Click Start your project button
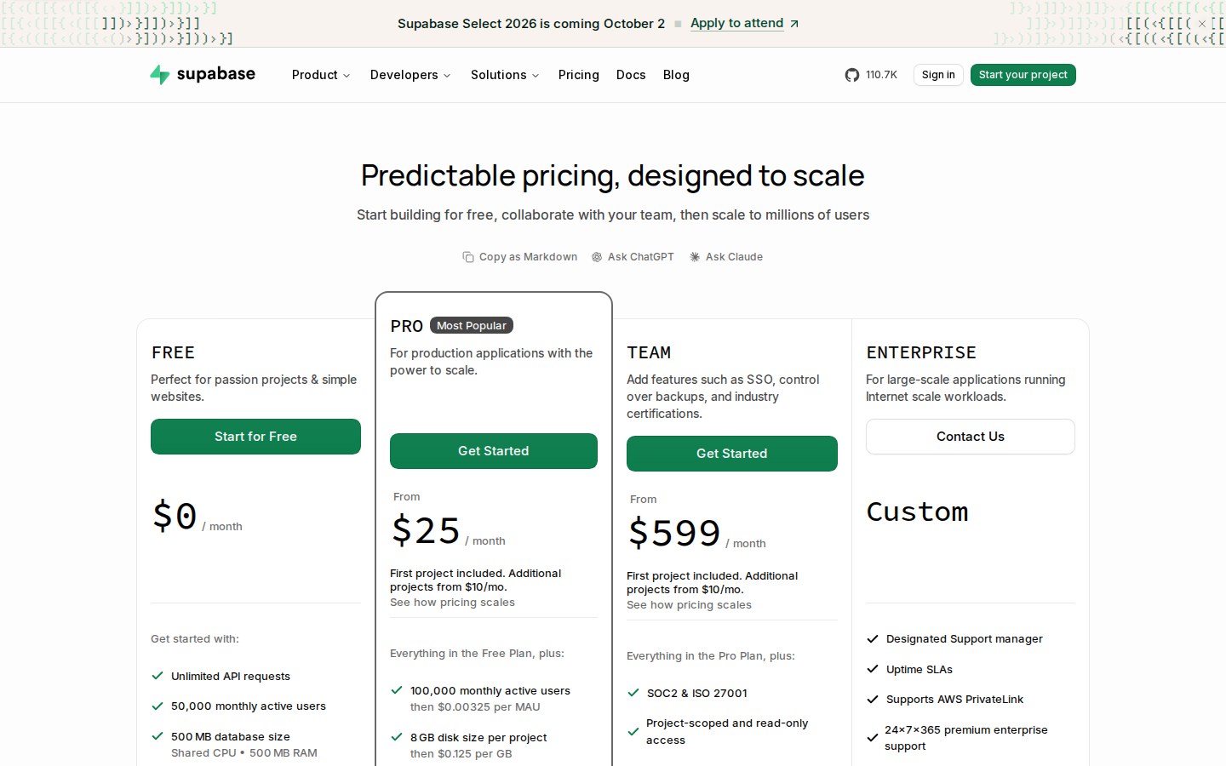1226x766 pixels. [x=1023, y=75]
